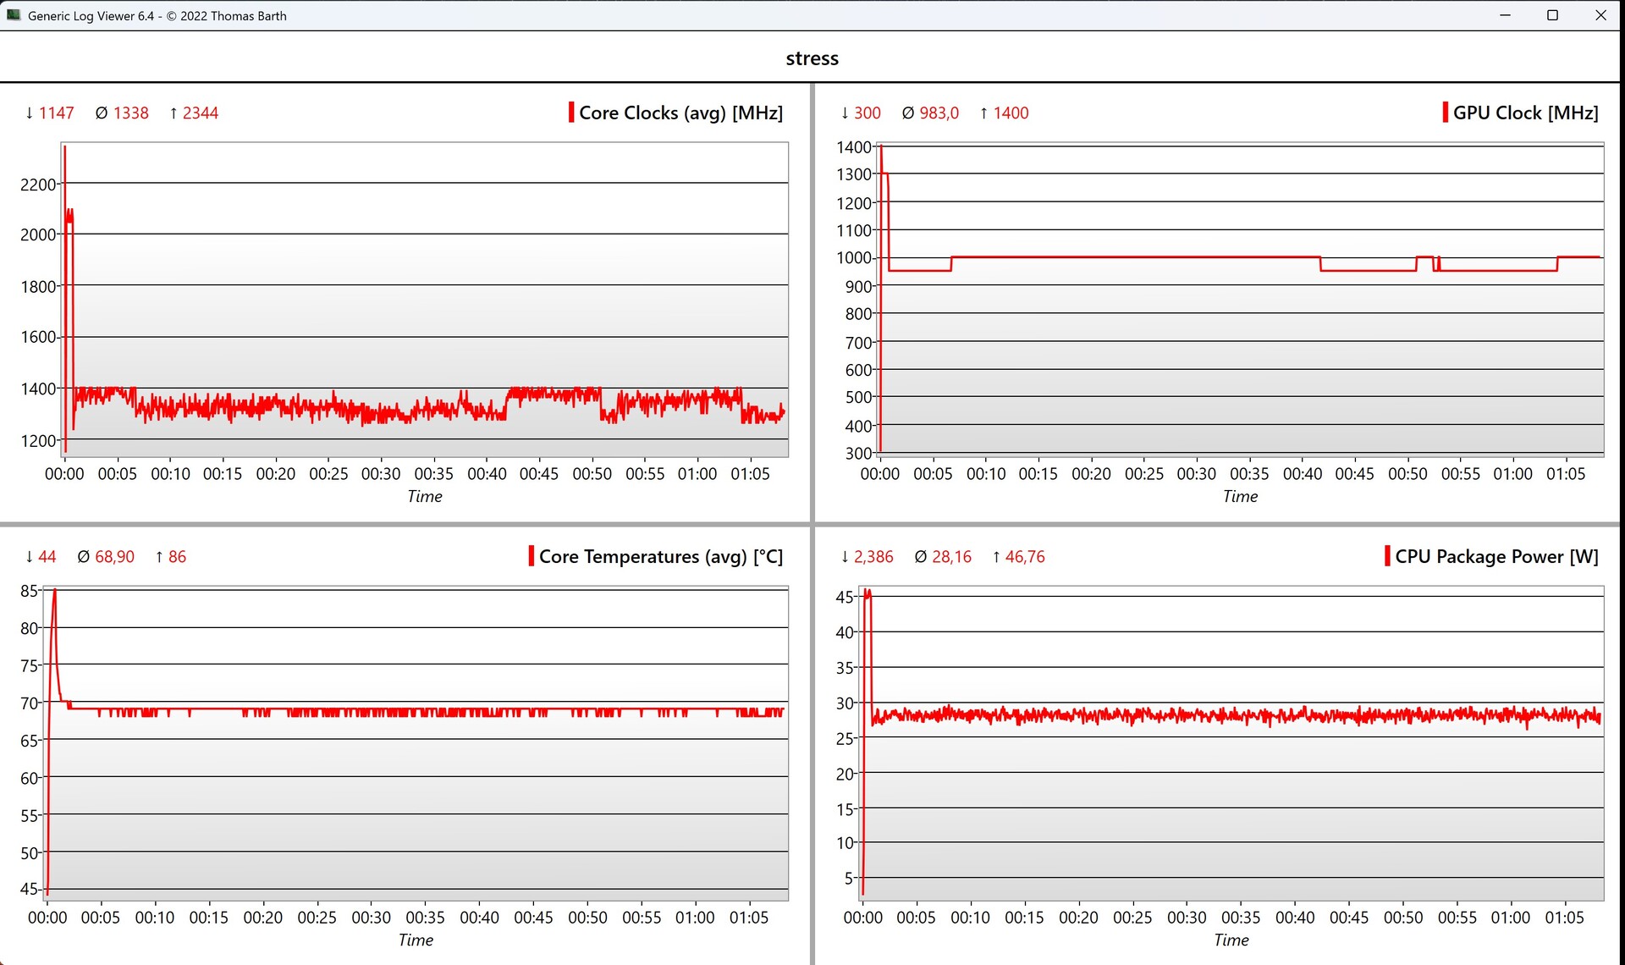Click the CPU Package Power maximum 46,76

tap(1024, 556)
